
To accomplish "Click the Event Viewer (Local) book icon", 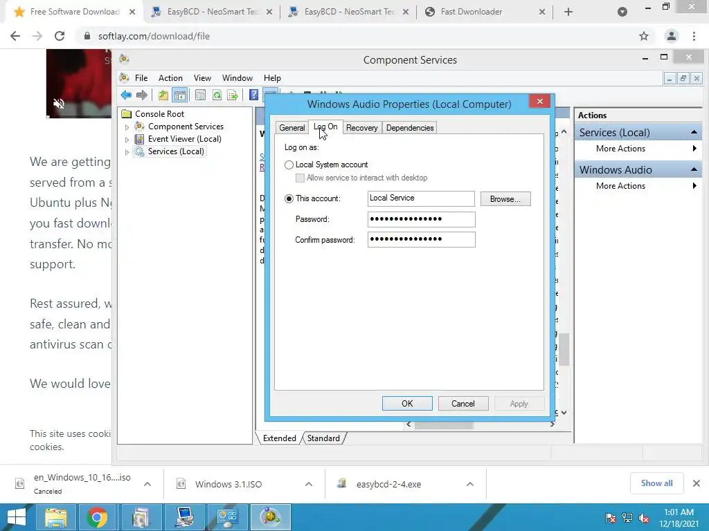I will (140, 139).
